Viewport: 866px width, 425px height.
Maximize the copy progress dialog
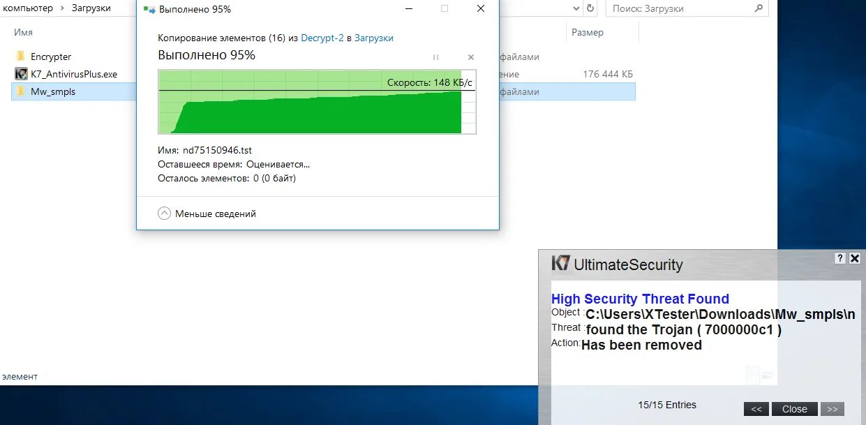445,8
